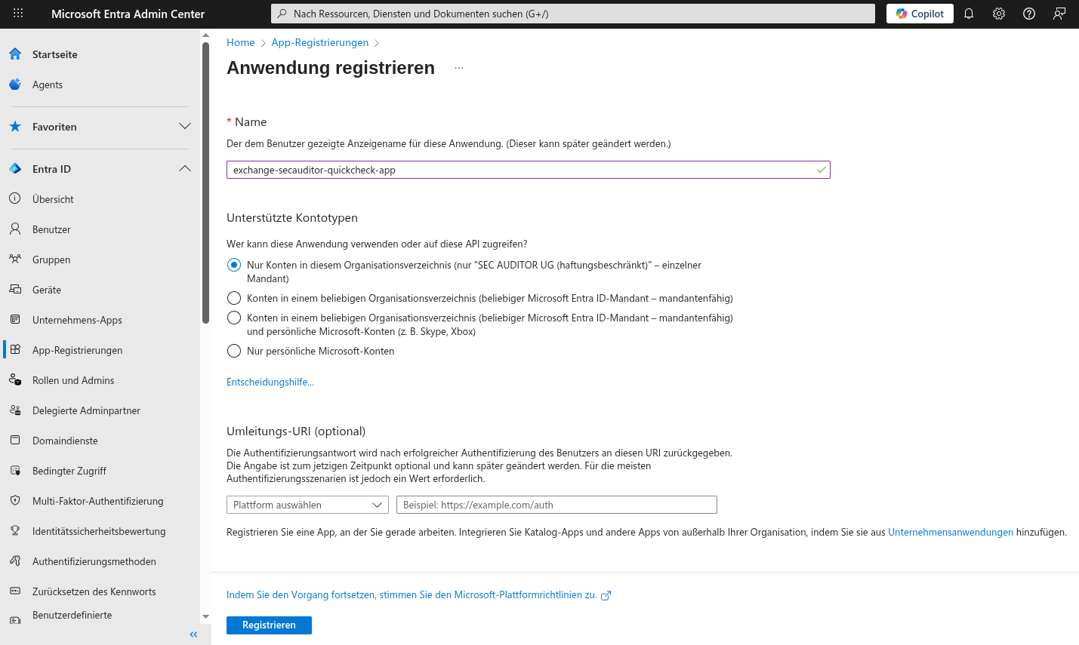Open notifications bell icon
The width and height of the screenshot is (1079, 645).
[x=969, y=14]
